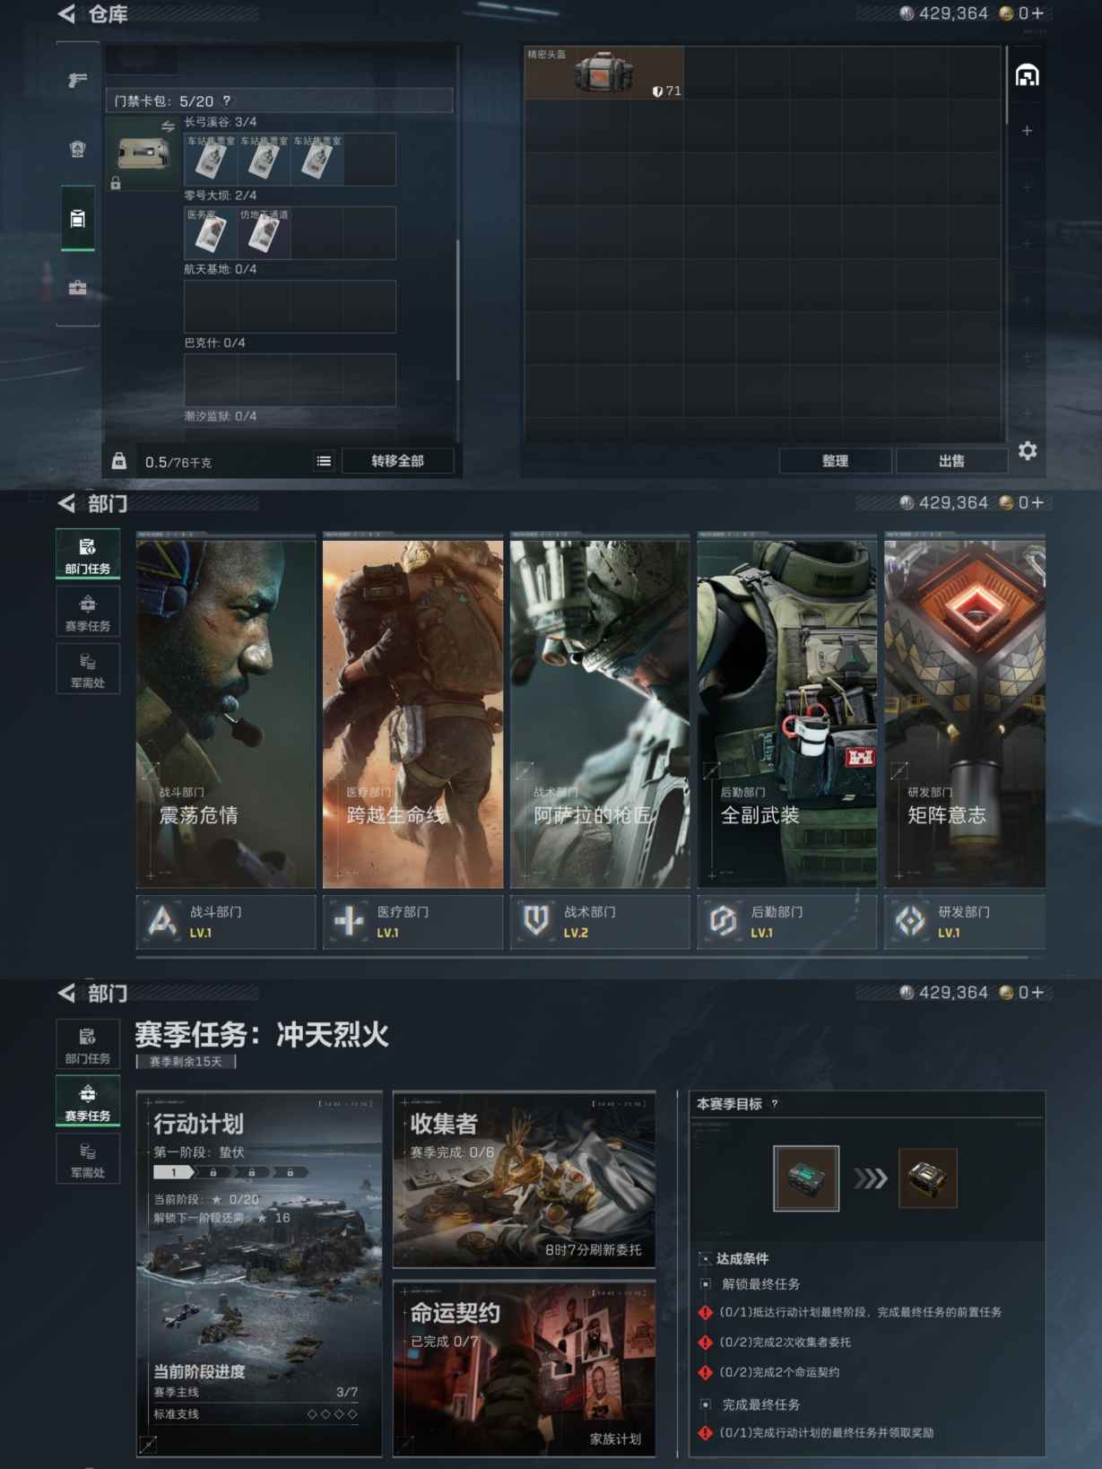Select the 精密头盔 item in the warehouse grid

tap(603, 73)
